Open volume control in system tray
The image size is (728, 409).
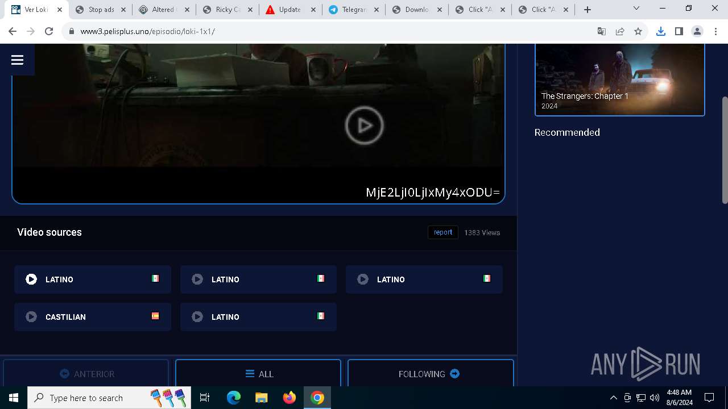(x=655, y=398)
